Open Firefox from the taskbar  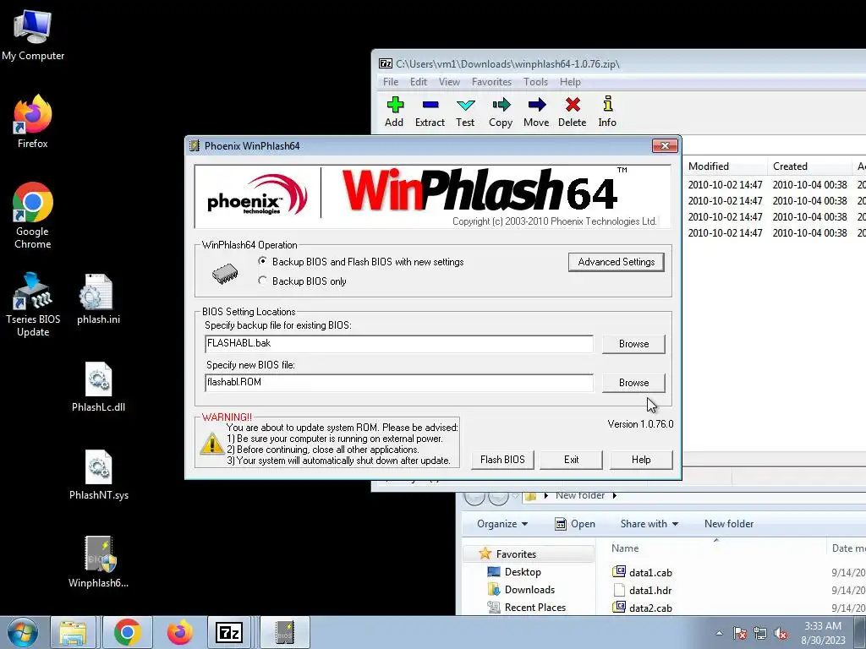click(179, 632)
